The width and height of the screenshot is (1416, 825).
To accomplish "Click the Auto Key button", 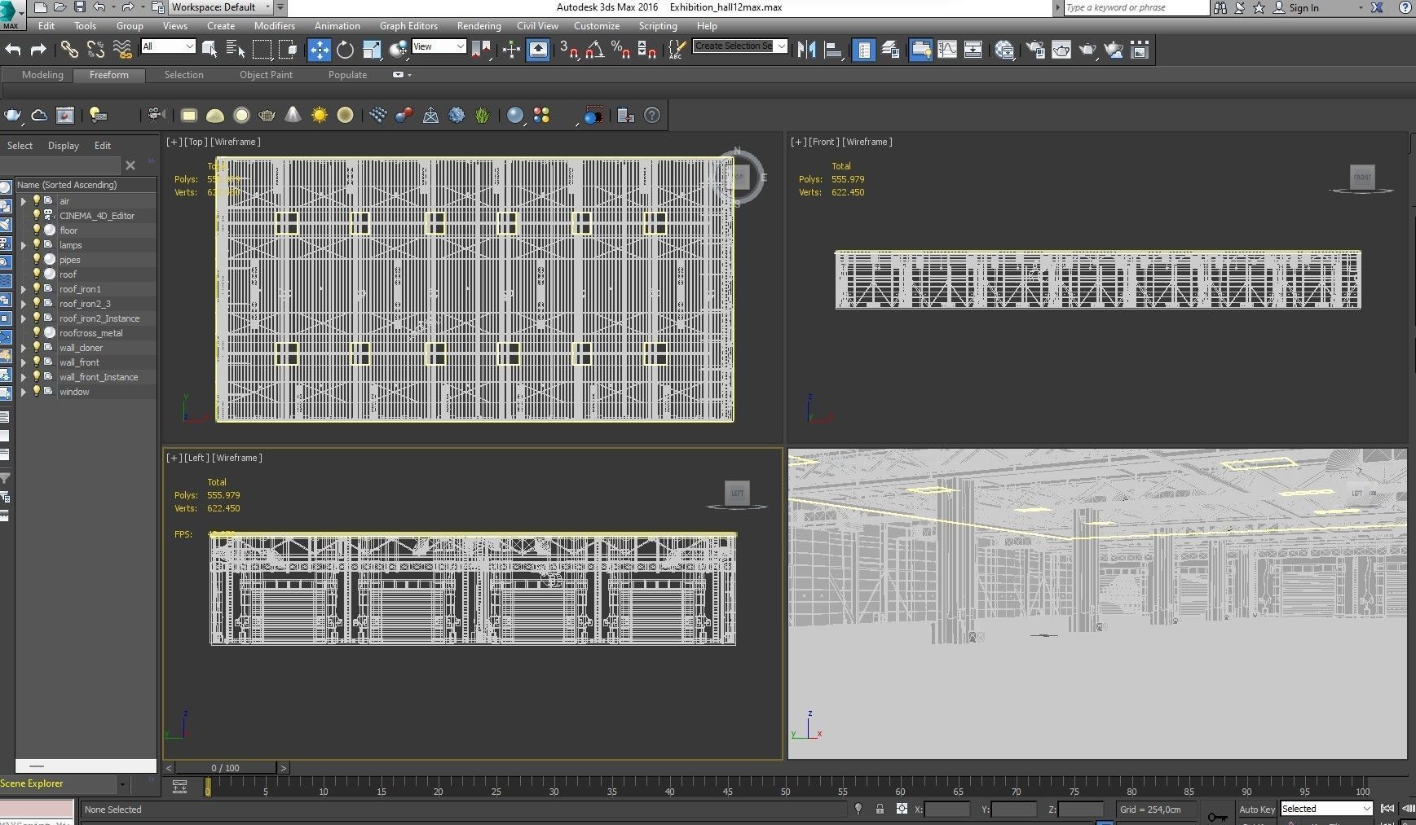I will [1256, 810].
